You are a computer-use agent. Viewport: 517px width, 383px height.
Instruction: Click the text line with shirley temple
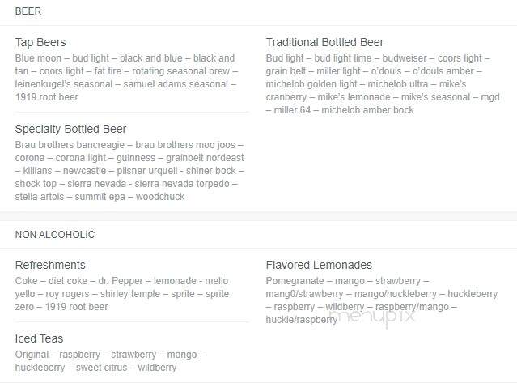tap(122, 294)
